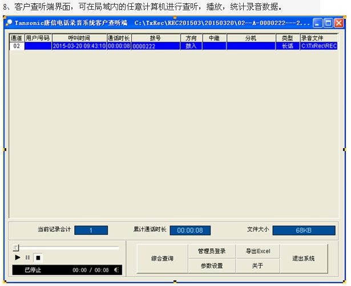Open the 关于 about dialog
The height and width of the screenshot is (286, 351).
click(x=258, y=265)
